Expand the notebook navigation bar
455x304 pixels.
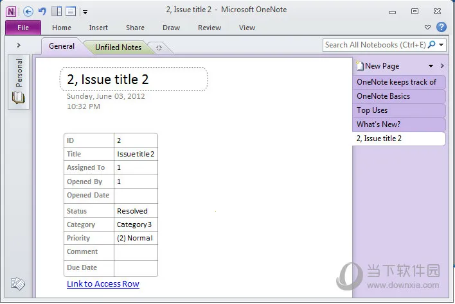(x=19, y=45)
